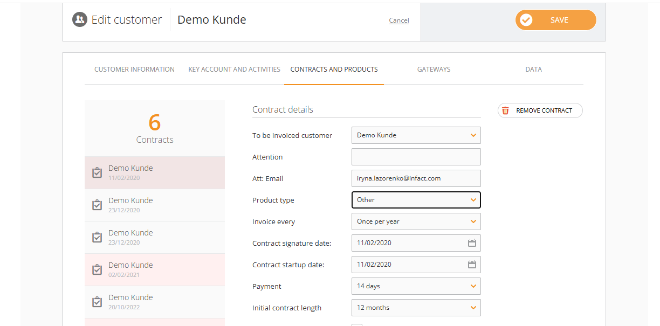
Task: Click the Edit customer people icon
Action: [x=80, y=20]
